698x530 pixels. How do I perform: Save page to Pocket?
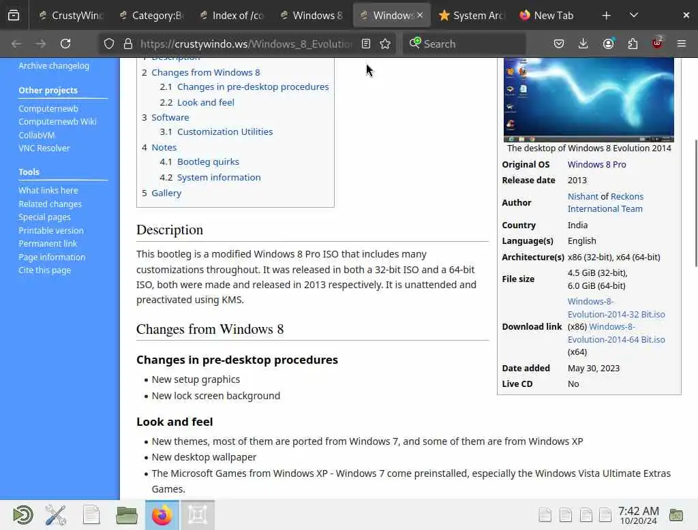[559, 44]
